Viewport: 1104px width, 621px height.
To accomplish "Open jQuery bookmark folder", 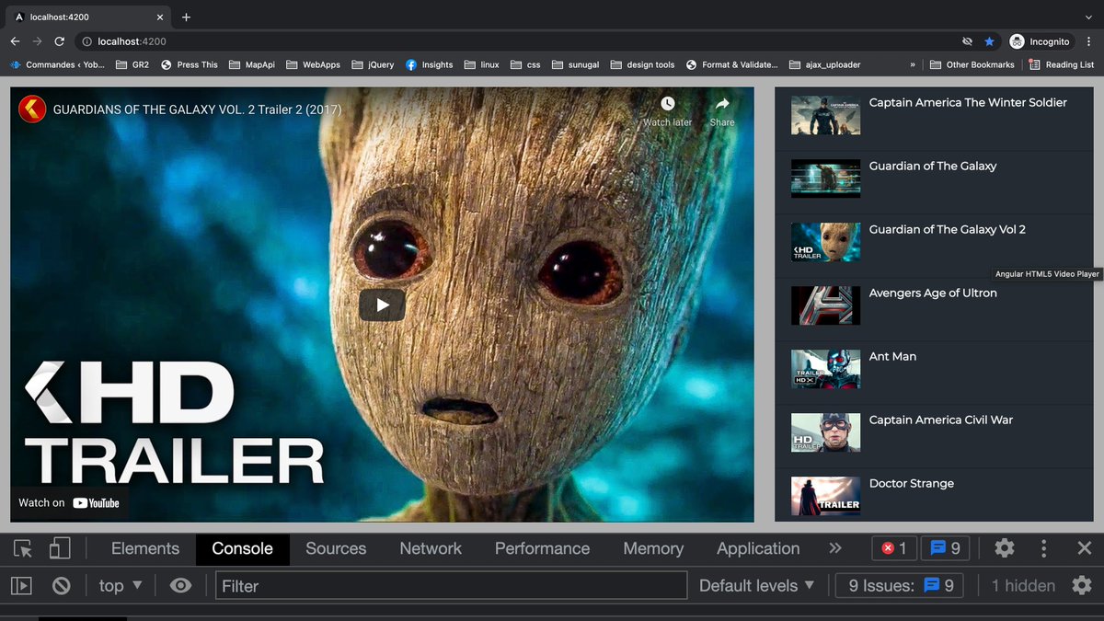I will pyautogui.click(x=373, y=64).
